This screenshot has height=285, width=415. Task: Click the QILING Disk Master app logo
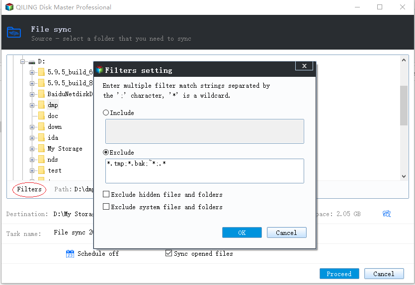(x=9, y=7)
